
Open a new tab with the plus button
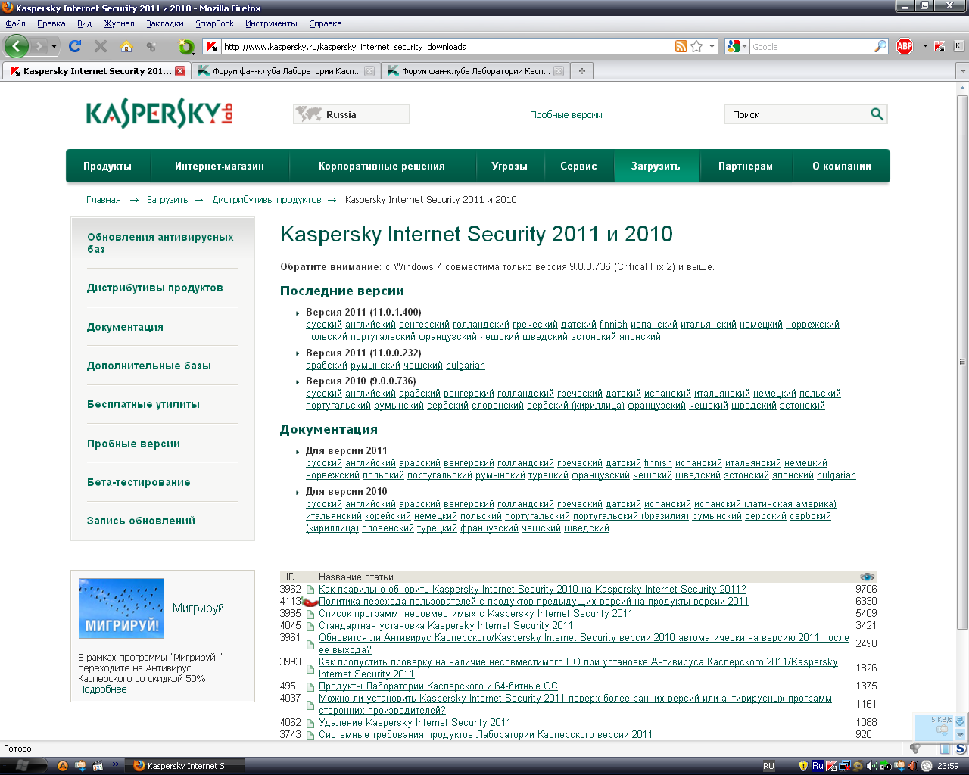[581, 71]
